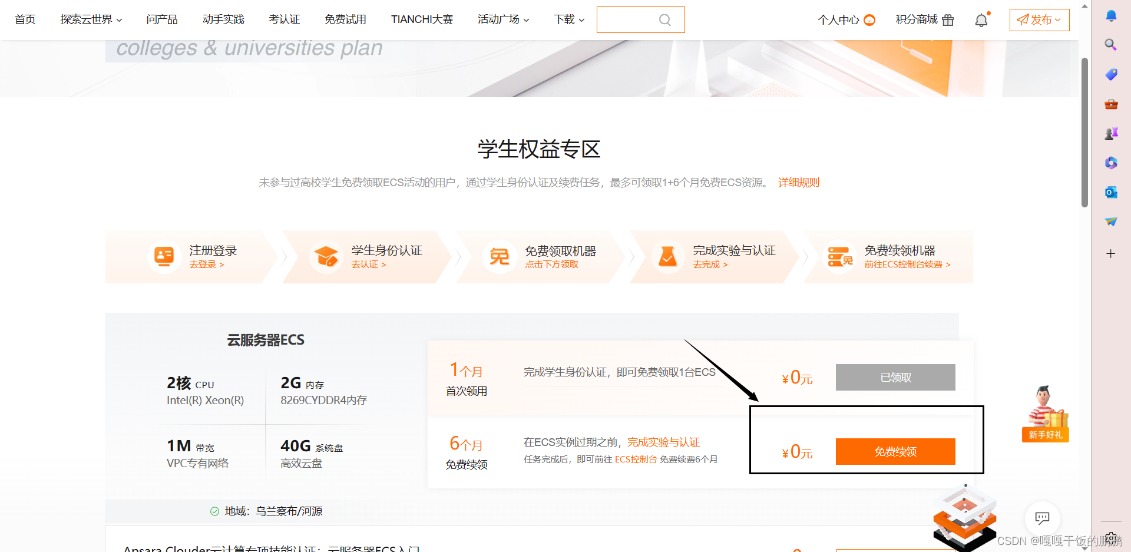Click the green check icon beside 地域
Image resolution: width=1131 pixels, height=552 pixels.
coord(214,511)
